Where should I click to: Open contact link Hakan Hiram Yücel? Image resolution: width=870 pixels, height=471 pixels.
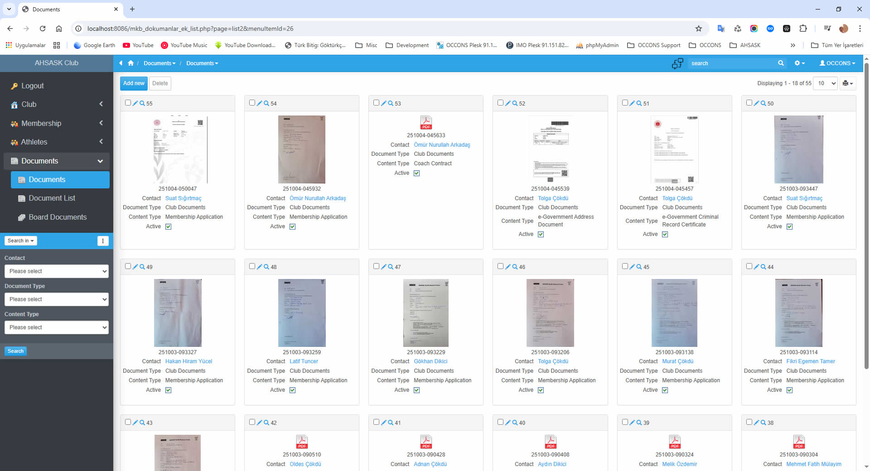pos(188,361)
